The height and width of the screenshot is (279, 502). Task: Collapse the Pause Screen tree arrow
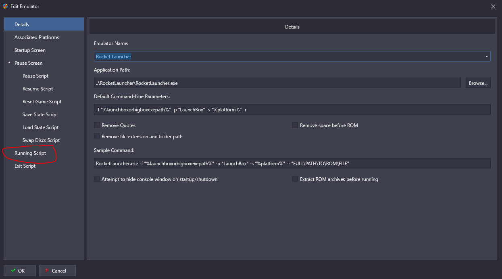(x=9, y=63)
